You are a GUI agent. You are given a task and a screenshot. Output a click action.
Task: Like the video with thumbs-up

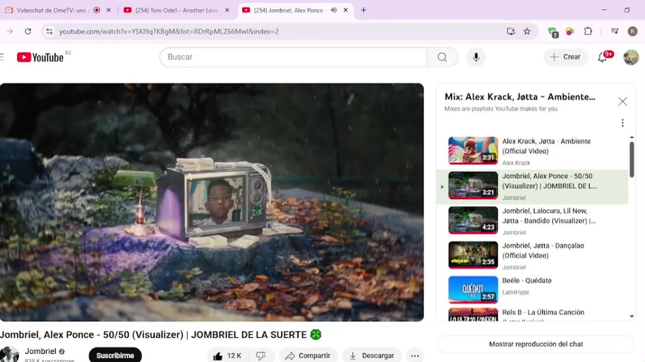point(227,355)
